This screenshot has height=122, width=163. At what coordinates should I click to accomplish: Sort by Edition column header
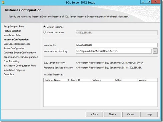[x=126, y=80]
